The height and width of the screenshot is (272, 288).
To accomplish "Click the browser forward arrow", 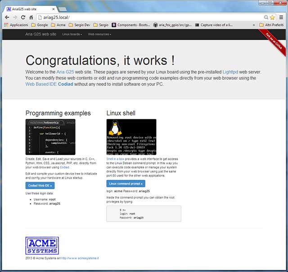I will pos(15,18).
